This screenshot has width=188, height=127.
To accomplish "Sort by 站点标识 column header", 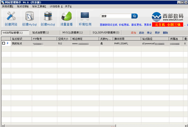I will tap(21, 39).
